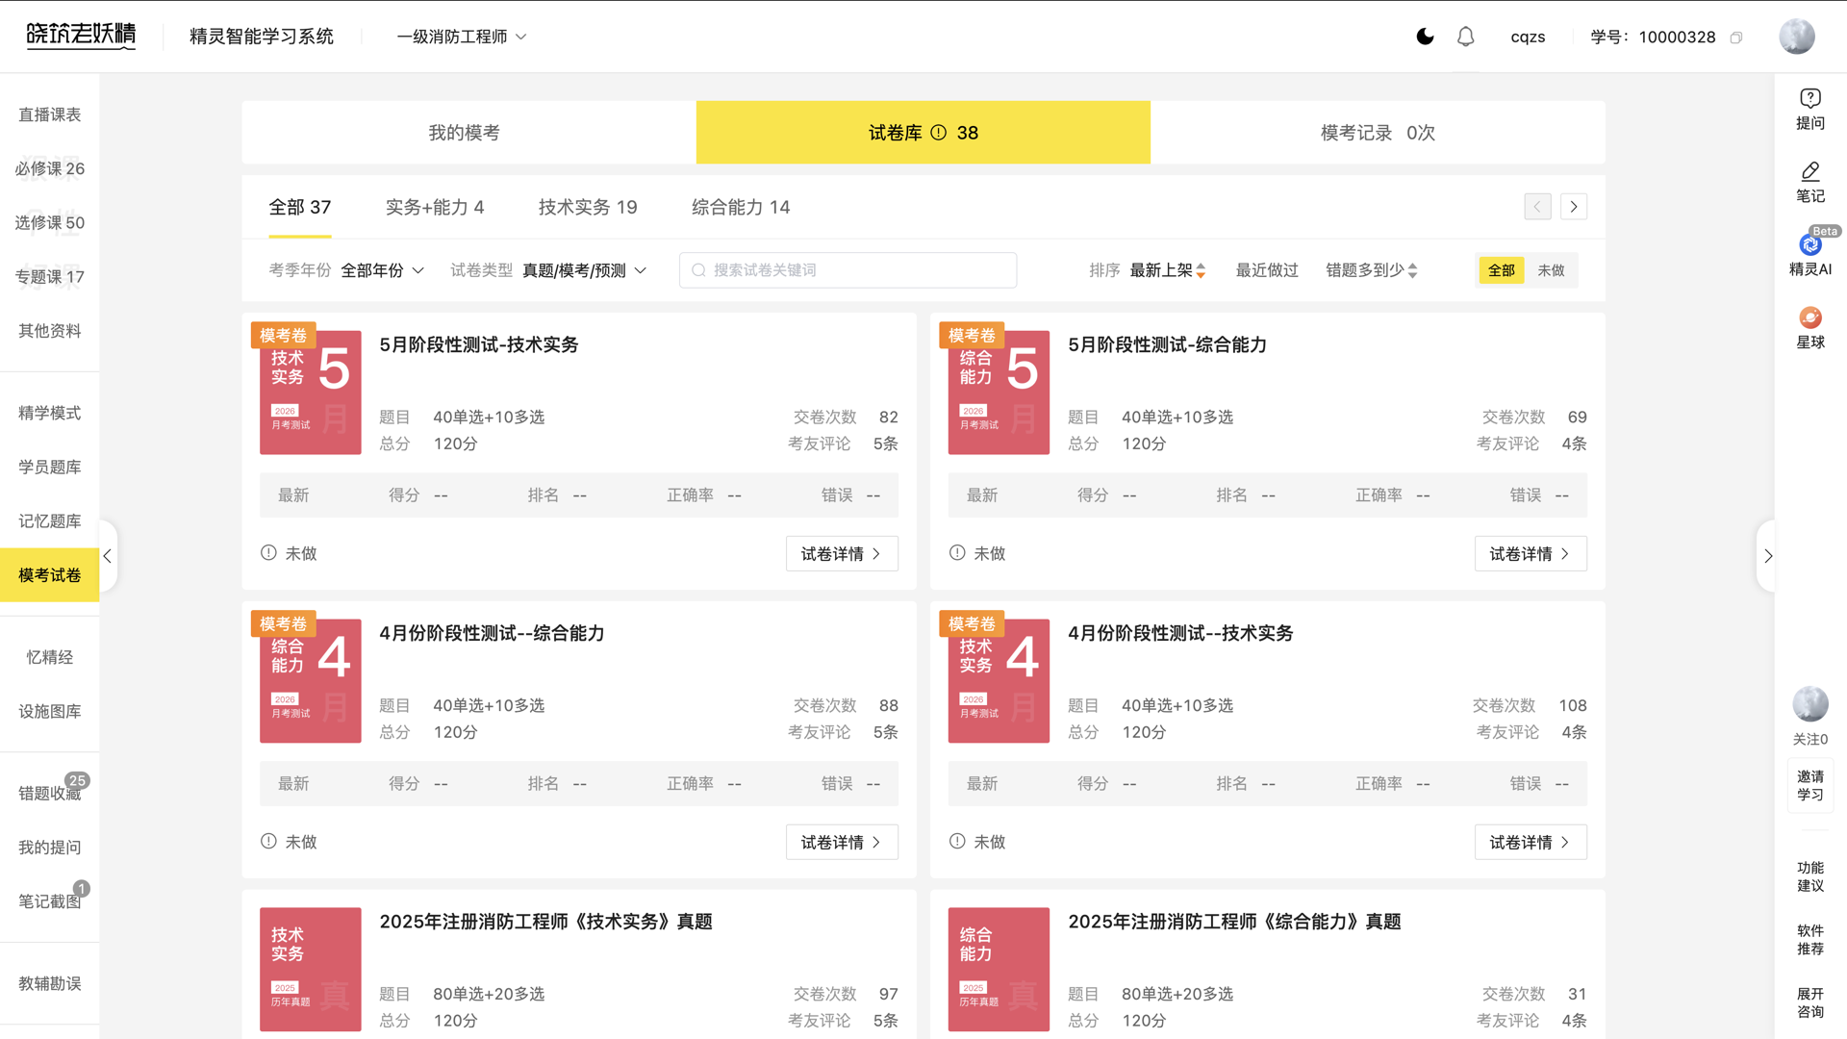Collapse left sidebar arrow
The image size is (1847, 1039).
click(108, 556)
